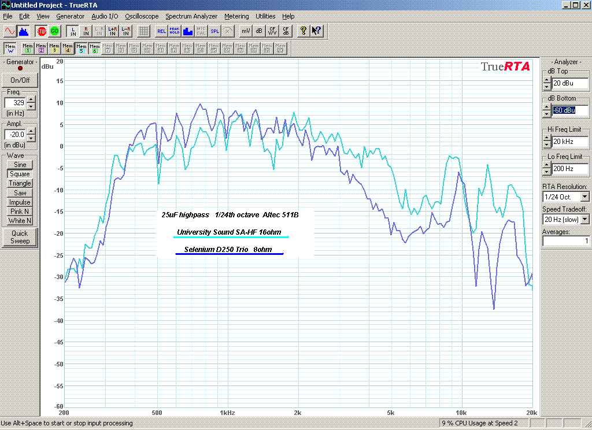Select R IN input button
The width and height of the screenshot is (592, 430).
tap(86, 31)
